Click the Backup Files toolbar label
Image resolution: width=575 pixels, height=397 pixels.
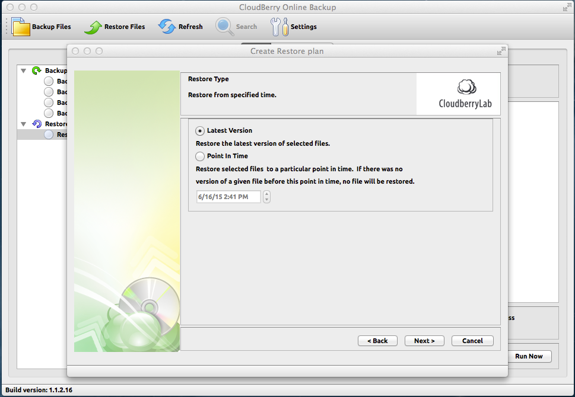[x=52, y=27]
